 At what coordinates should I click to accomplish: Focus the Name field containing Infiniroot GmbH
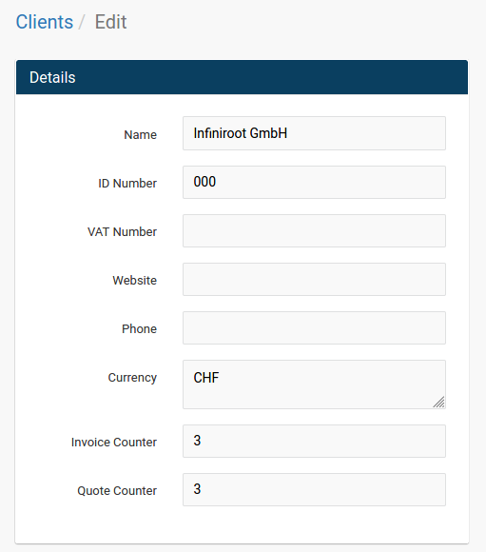tap(314, 133)
